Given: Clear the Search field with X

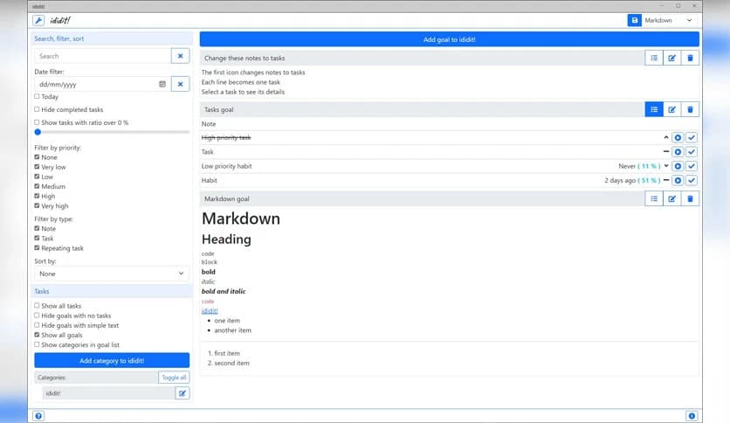Looking at the screenshot, I should point(180,56).
